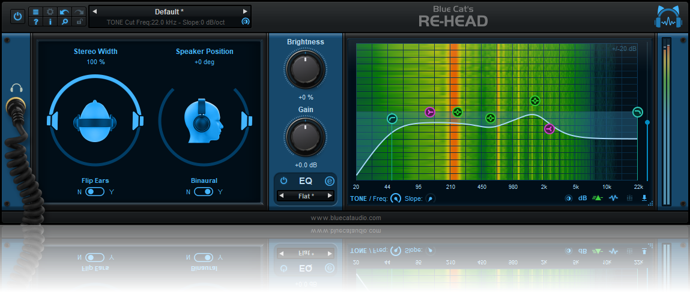
Task: Click the blue waveform response curve icon
Action: tap(614, 198)
